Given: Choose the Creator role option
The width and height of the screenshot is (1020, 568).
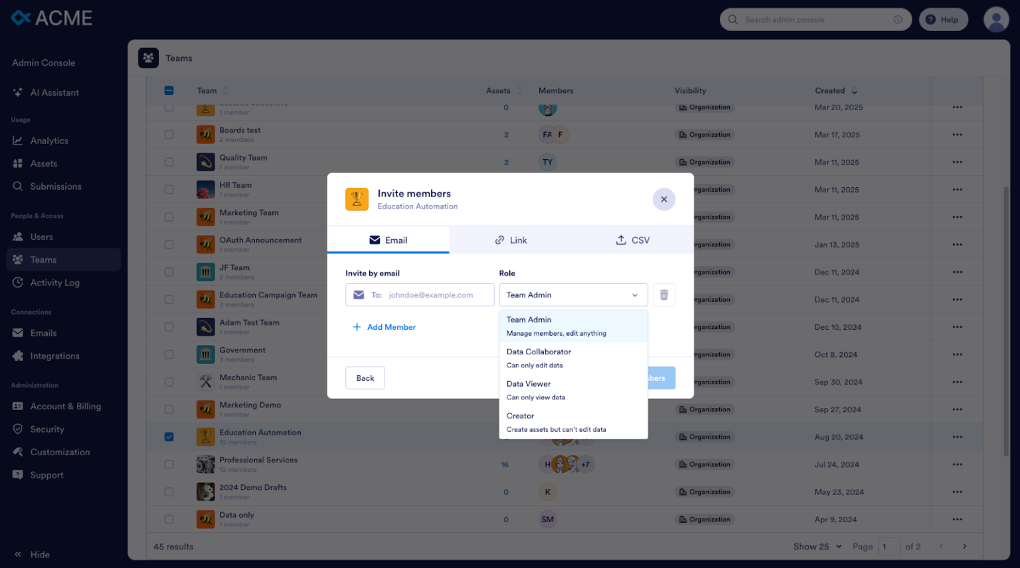Looking at the screenshot, I should (573, 422).
